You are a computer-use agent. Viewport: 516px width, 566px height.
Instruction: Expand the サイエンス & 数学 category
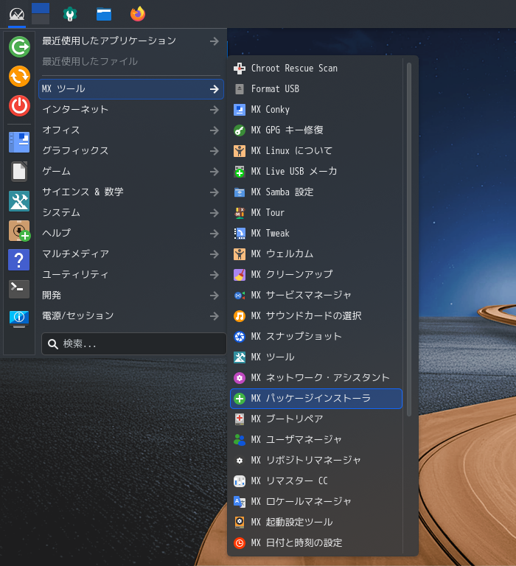tap(131, 192)
